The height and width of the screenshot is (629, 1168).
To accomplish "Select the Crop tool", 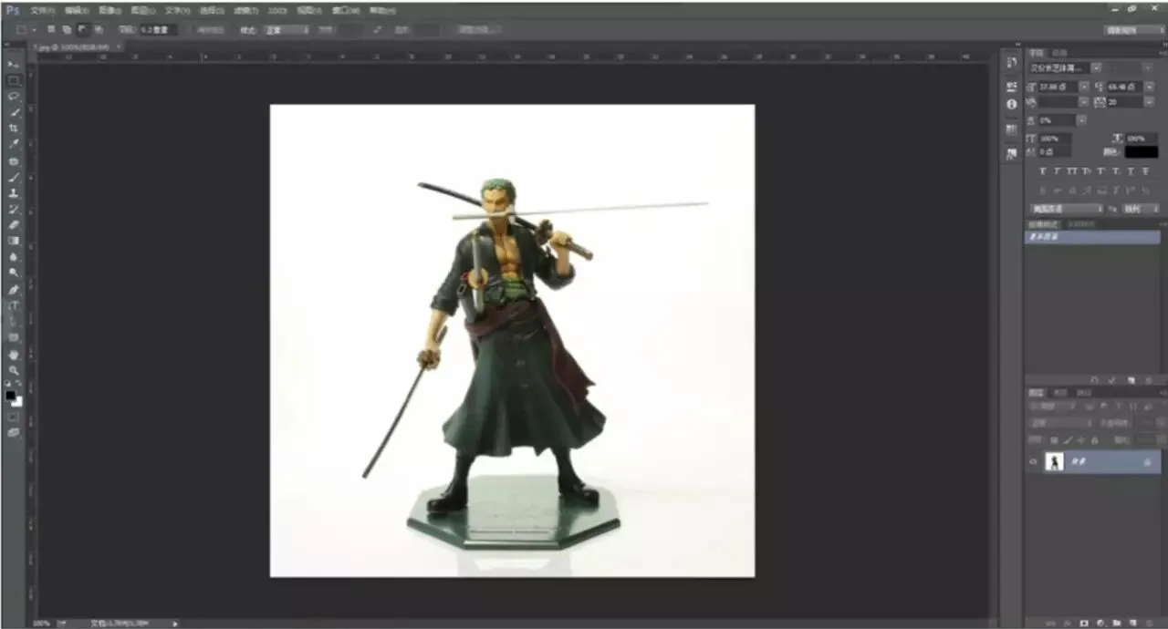I will [x=14, y=128].
